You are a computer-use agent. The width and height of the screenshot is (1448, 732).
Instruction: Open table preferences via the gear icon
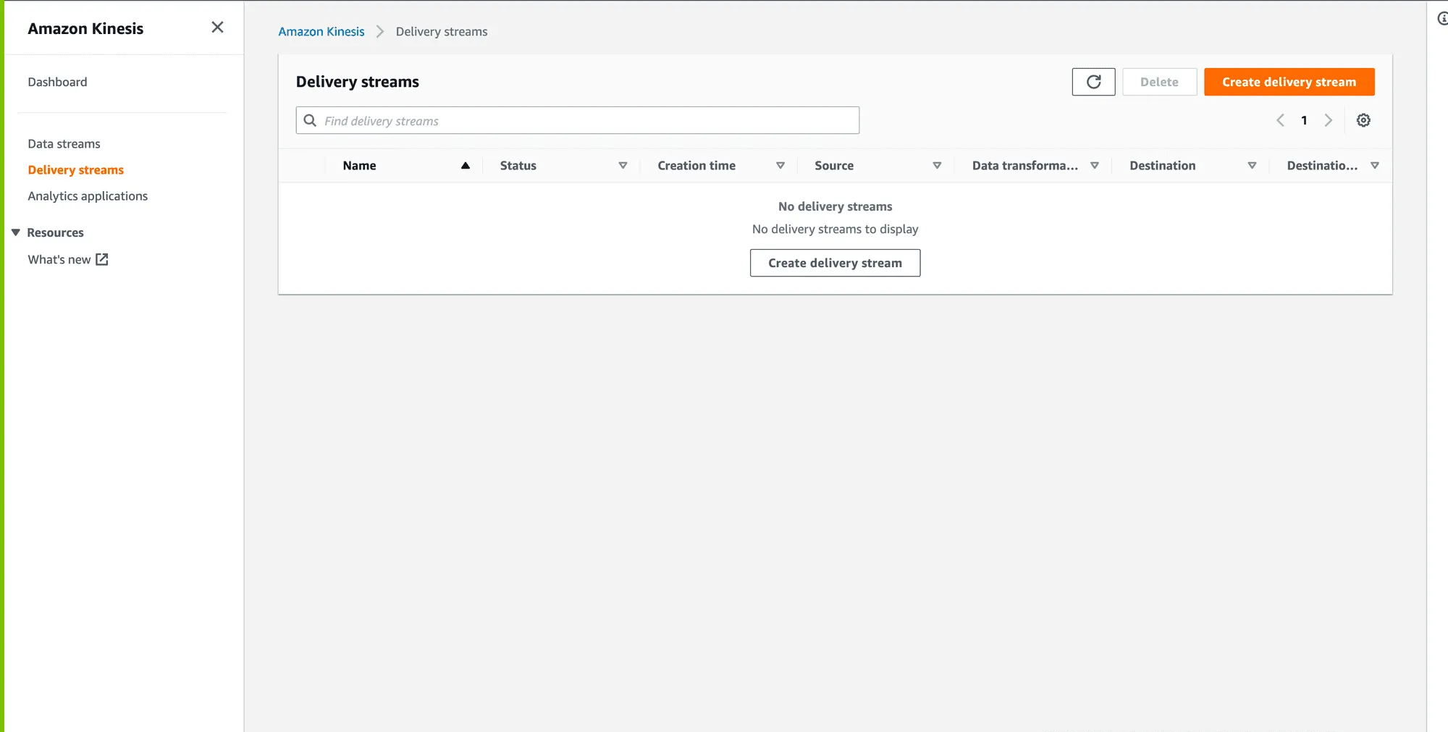(x=1363, y=120)
